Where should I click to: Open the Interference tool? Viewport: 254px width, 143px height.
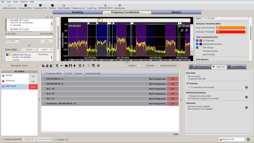(119, 7)
